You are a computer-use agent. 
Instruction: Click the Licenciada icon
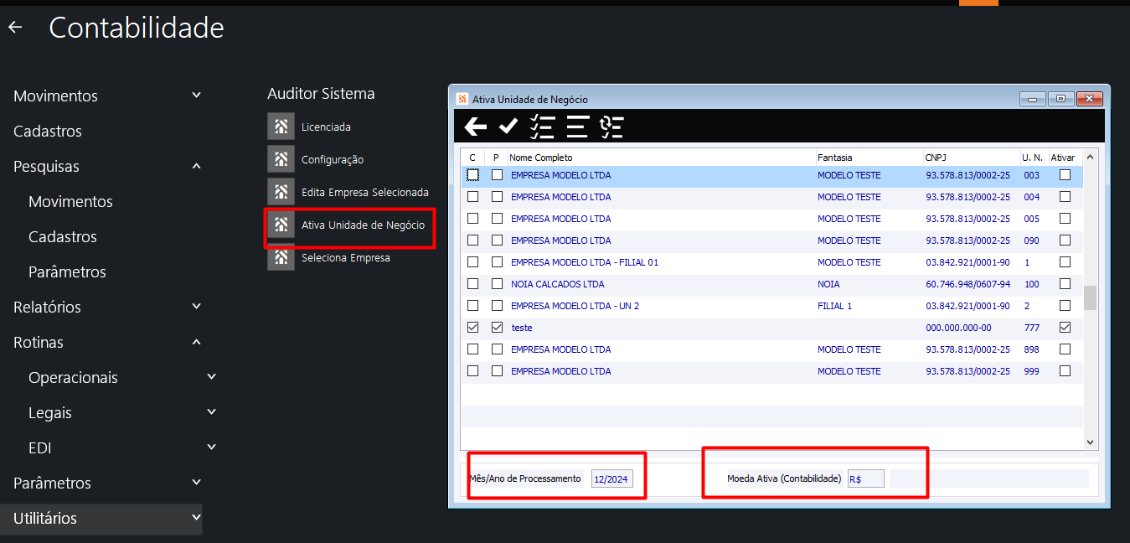281,127
